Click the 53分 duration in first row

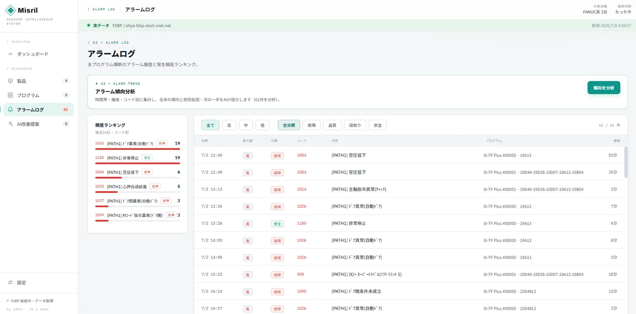tap(613, 155)
